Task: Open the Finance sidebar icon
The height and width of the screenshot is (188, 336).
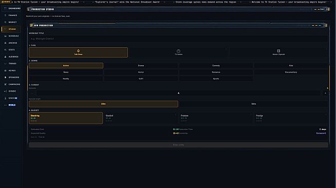Action: (x=5, y=15)
